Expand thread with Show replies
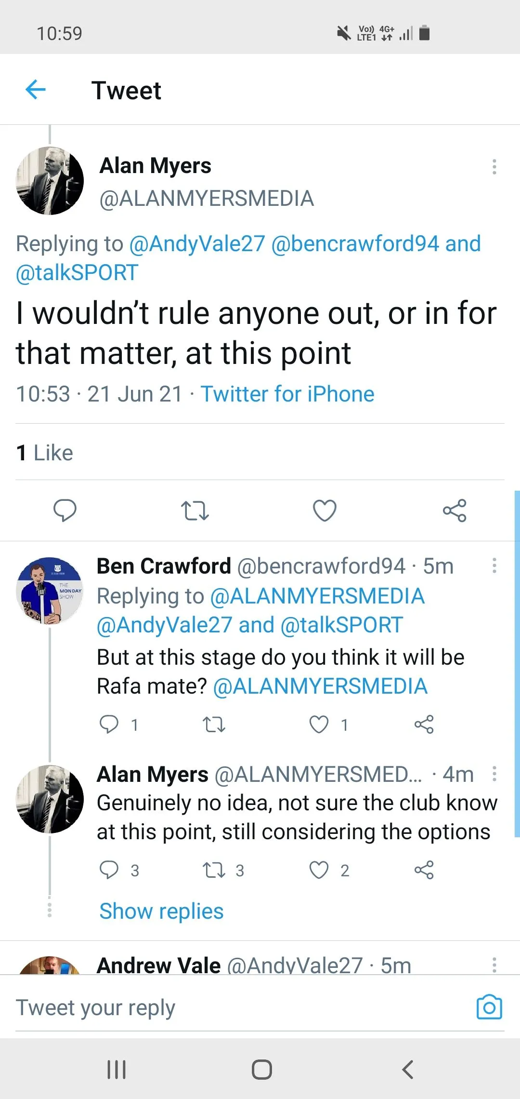This screenshot has width=520, height=1099. pyautogui.click(x=161, y=911)
